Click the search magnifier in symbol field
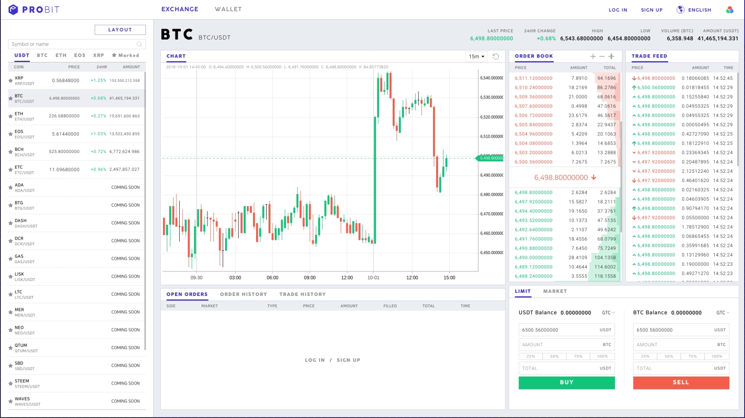Viewport: 745px width, 418px height. tap(139, 44)
